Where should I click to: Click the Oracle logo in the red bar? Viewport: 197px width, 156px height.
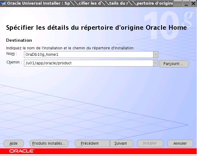[x=22, y=151]
